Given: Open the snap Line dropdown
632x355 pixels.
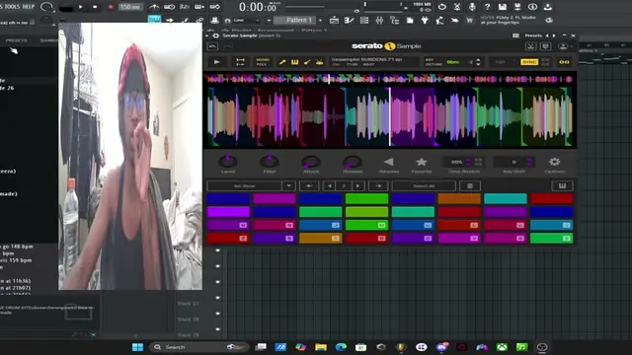Looking at the screenshot, I should [x=247, y=20].
